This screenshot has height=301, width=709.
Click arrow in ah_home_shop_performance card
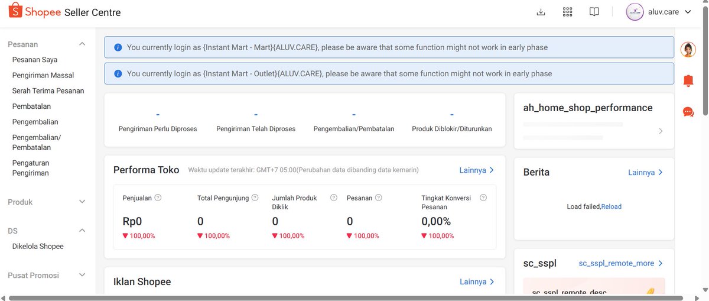(661, 131)
